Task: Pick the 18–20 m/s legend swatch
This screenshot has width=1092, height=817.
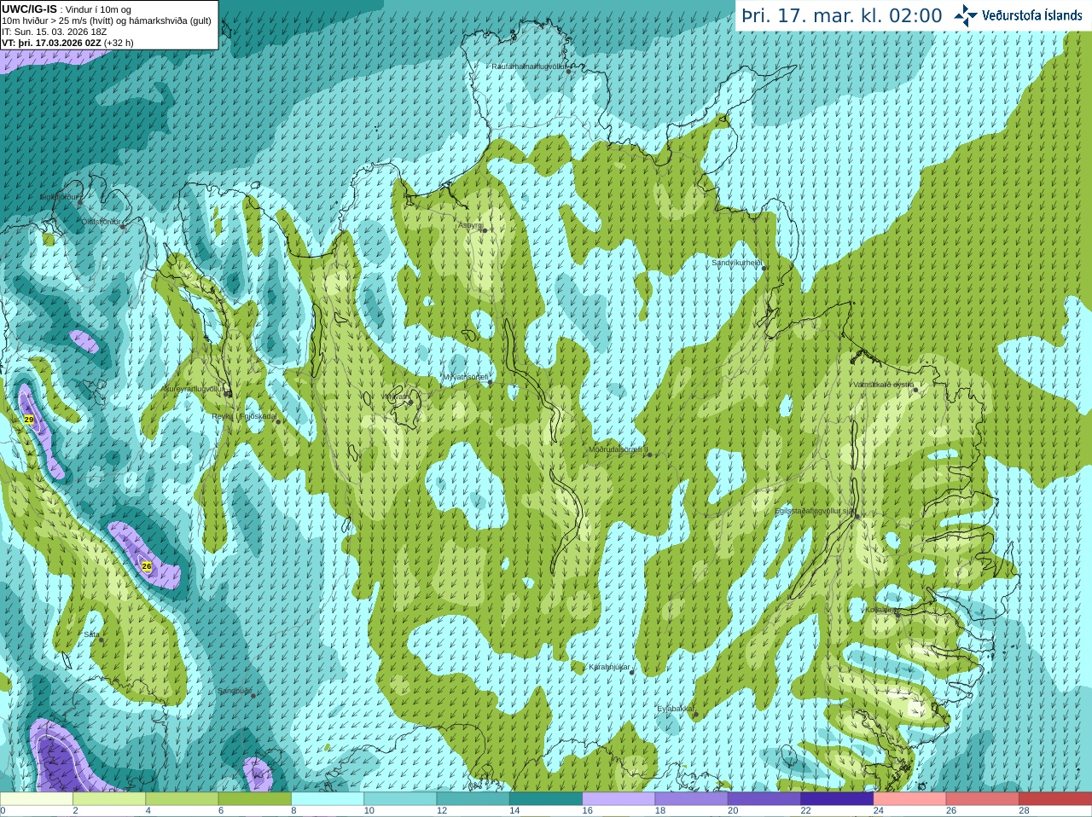Action: [x=692, y=799]
